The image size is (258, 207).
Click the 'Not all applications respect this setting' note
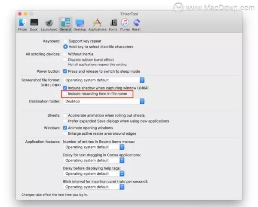(x=98, y=65)
